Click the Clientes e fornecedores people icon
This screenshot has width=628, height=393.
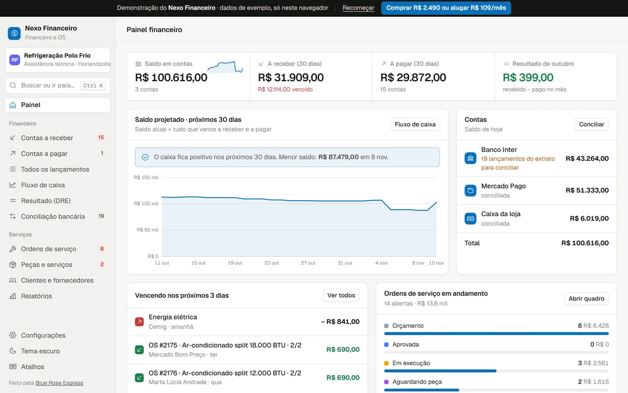coord(13,280)
